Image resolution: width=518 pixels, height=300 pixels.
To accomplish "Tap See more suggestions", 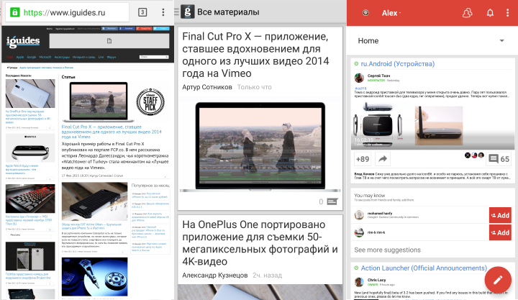I will [x=388, y=250].
